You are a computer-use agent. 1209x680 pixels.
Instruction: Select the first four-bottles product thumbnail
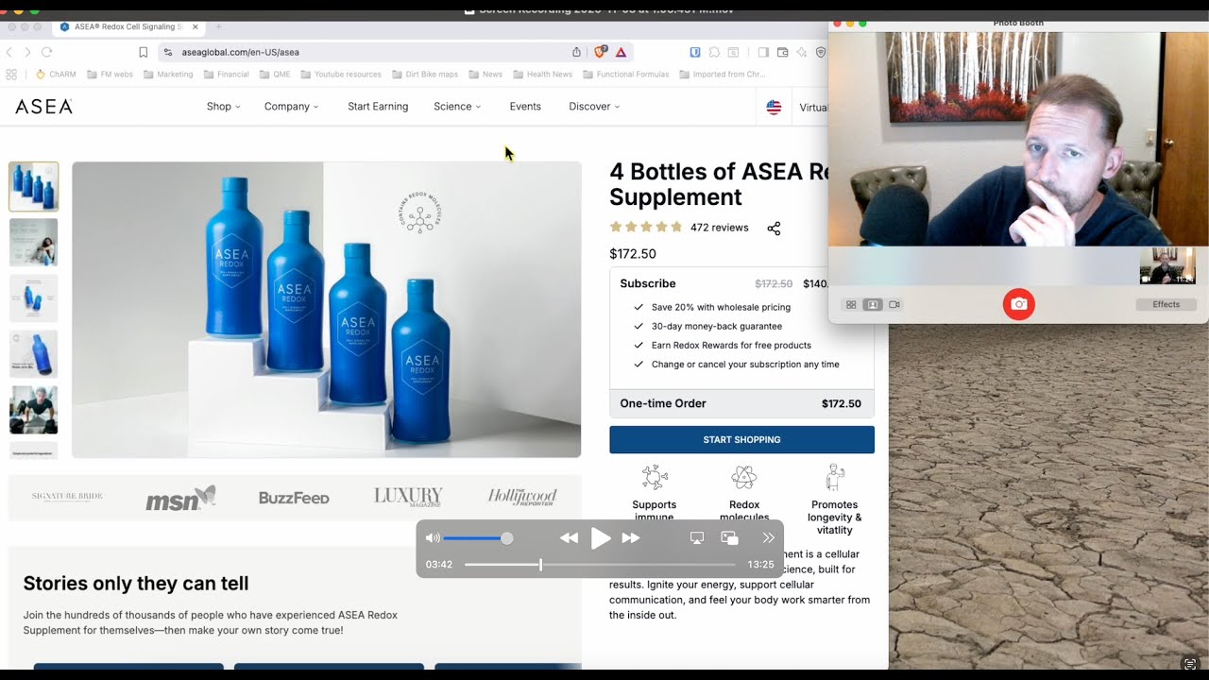click(x=34, y=186)
